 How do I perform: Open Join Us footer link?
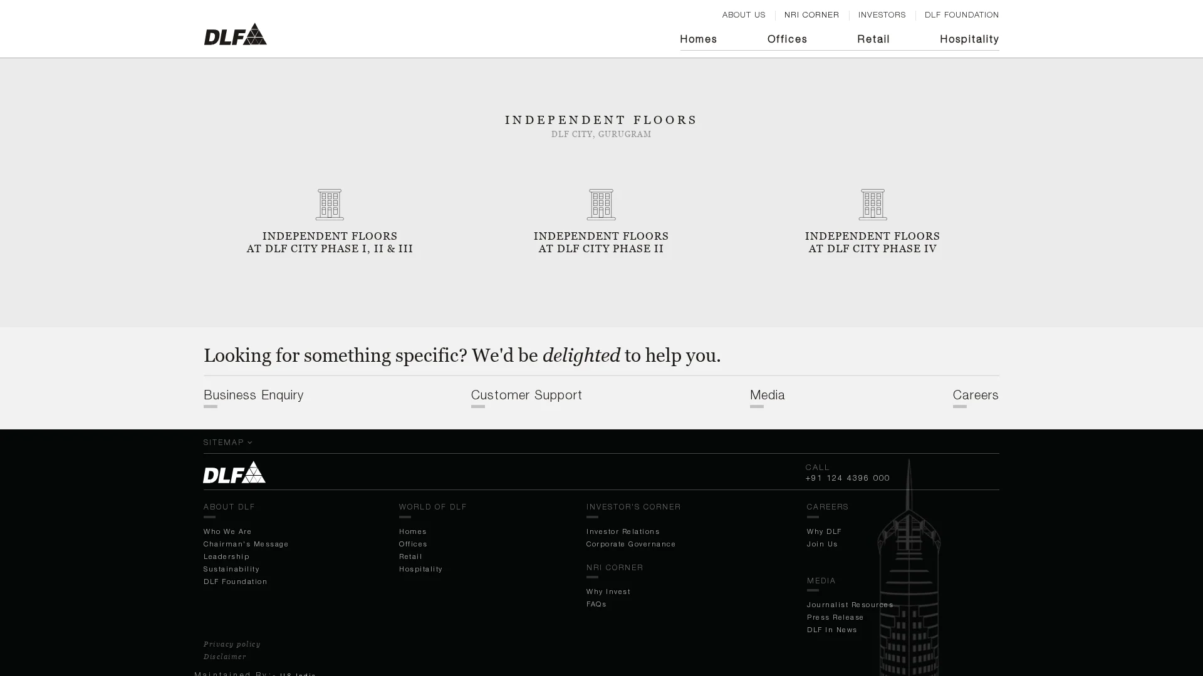[x=822, y=544]
